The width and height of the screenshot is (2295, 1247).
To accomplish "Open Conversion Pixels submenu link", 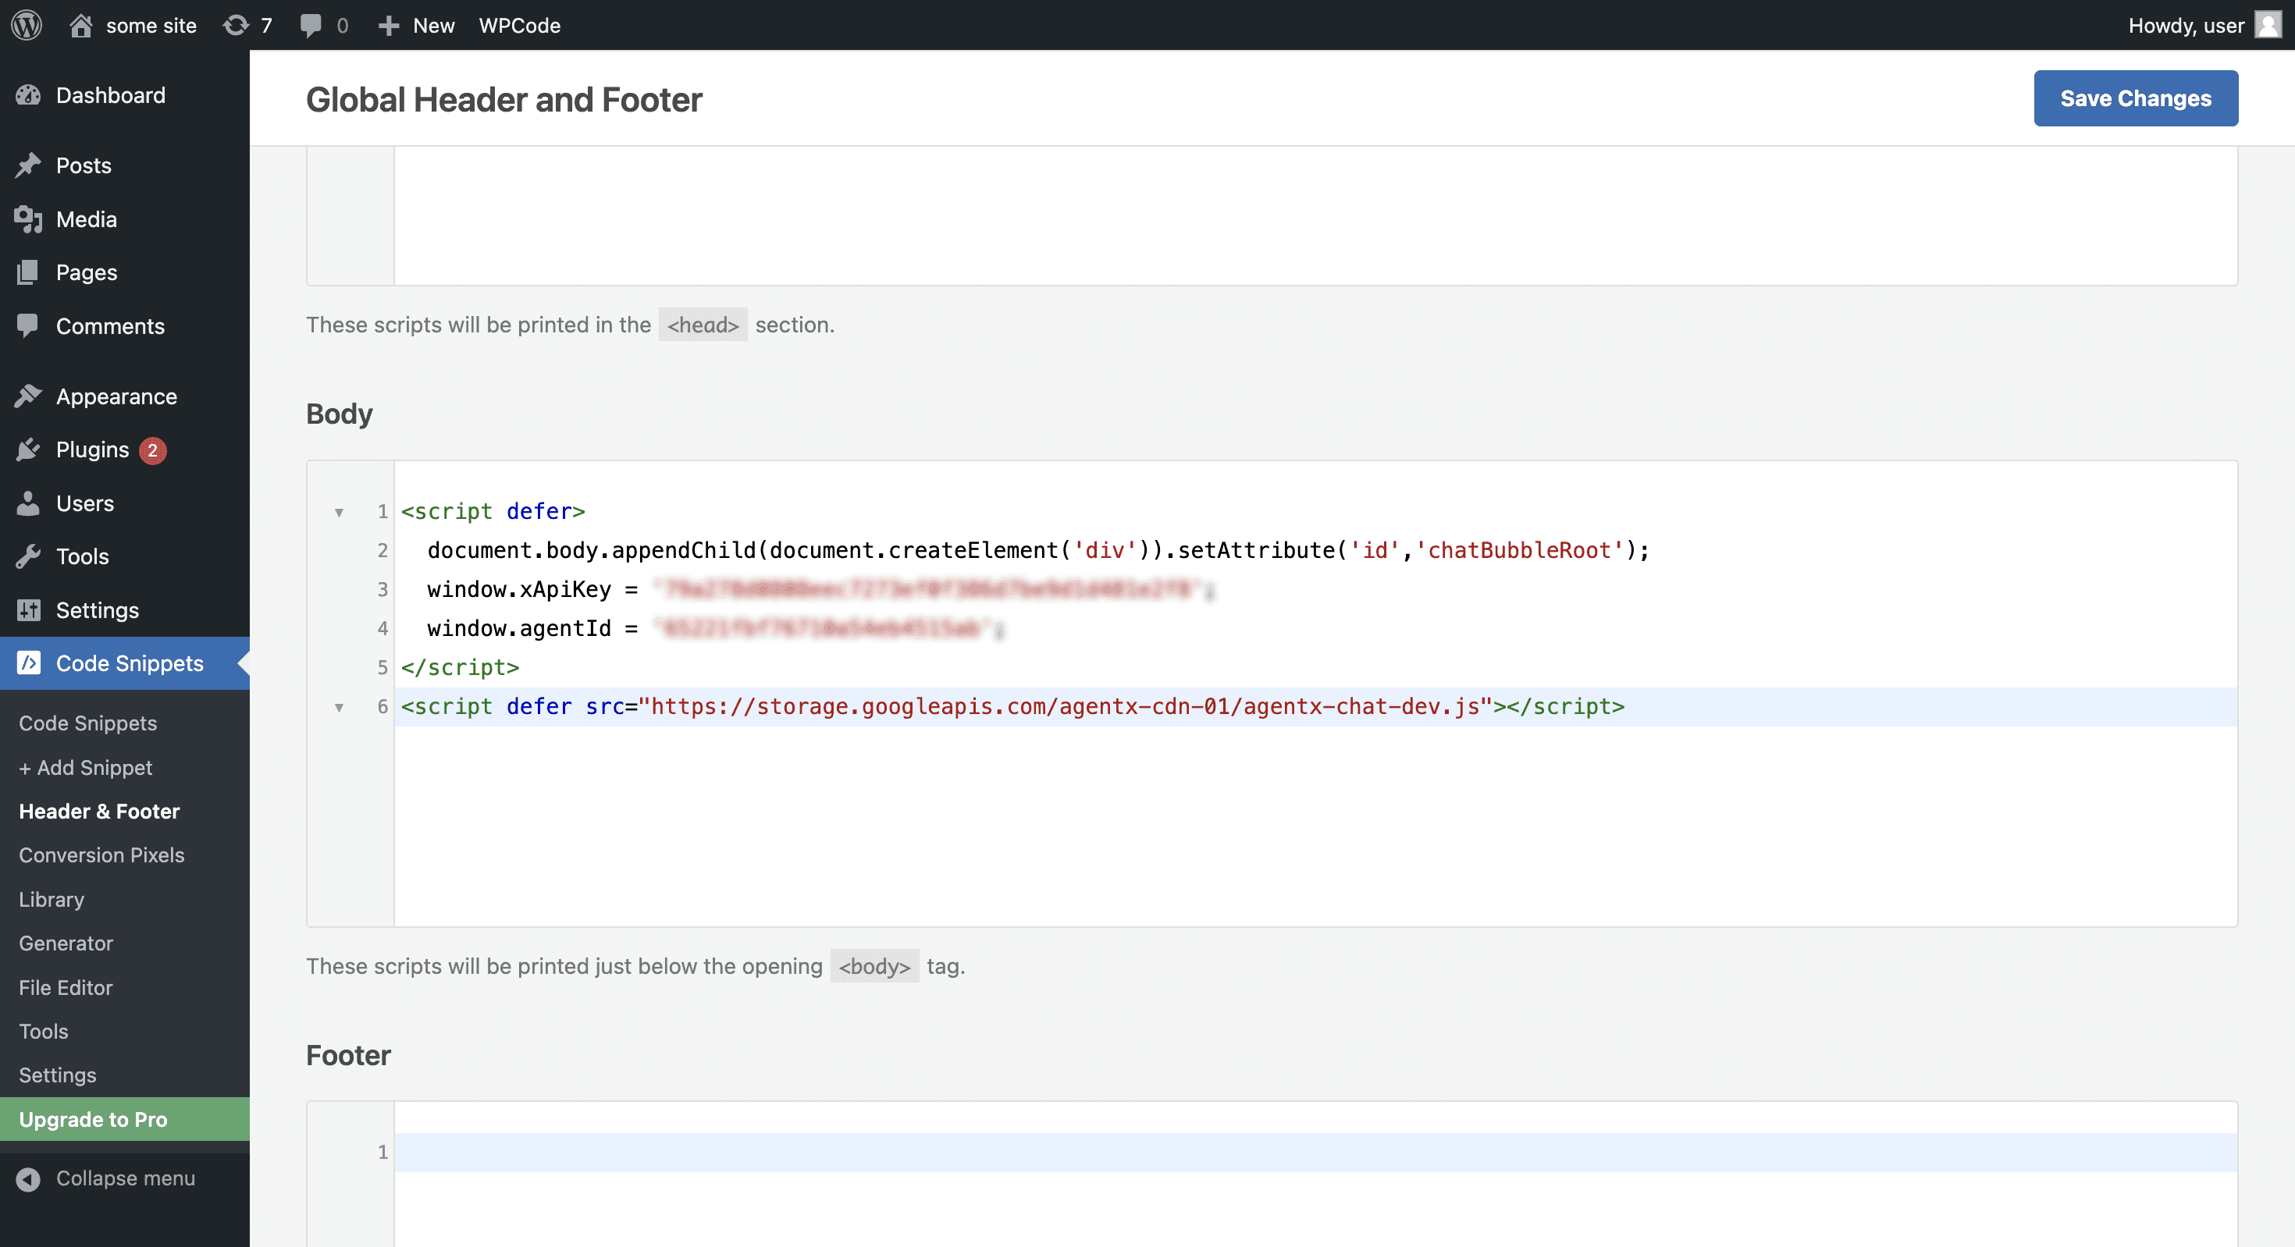I will (101, 855).
